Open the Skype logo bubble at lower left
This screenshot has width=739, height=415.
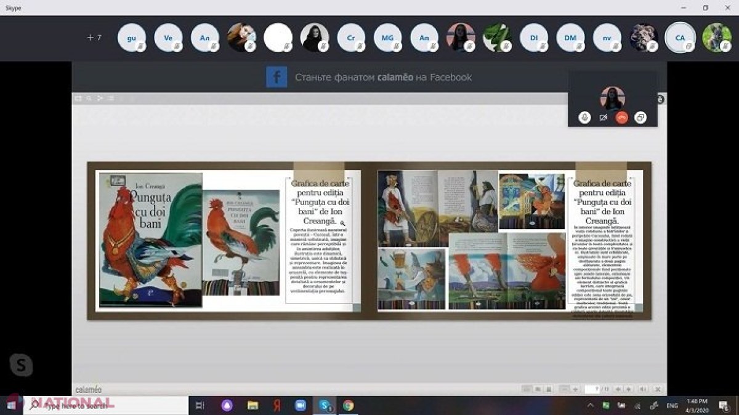coord(22,365)
